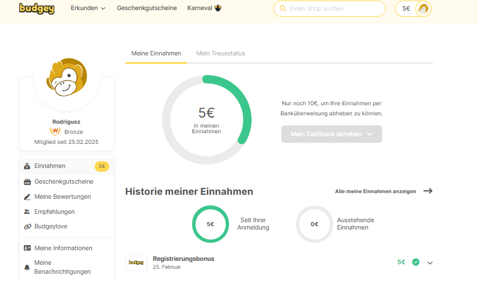This screenshot has width=478, height=281.
Task: Click the Budgeylove link icon
Action: coord(27,227)
